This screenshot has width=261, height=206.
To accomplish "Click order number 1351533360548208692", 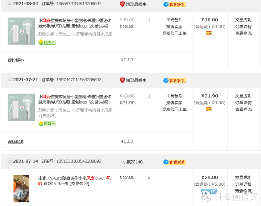I will pyautogui.click(x=79, y=161).
